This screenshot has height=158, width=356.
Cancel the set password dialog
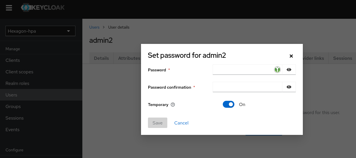(181, 123)
